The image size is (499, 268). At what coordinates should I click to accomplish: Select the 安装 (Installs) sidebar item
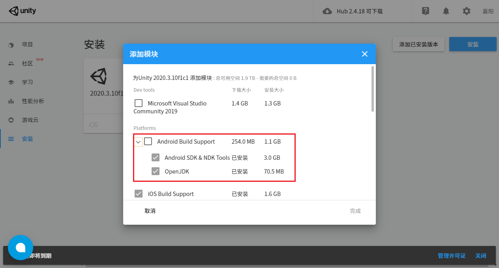point(28,139)
